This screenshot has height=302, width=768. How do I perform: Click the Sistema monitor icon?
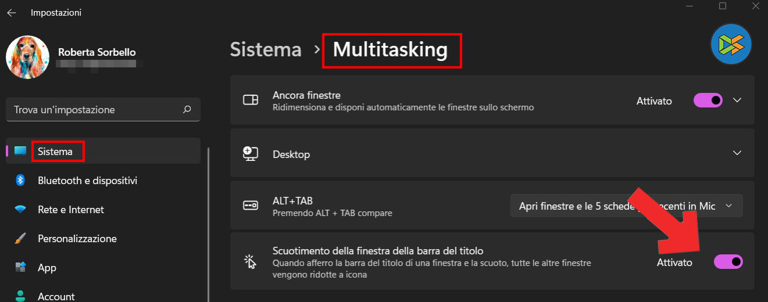[20, 152]
